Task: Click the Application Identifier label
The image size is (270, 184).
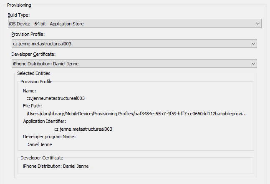Action: tap(45, 121)
